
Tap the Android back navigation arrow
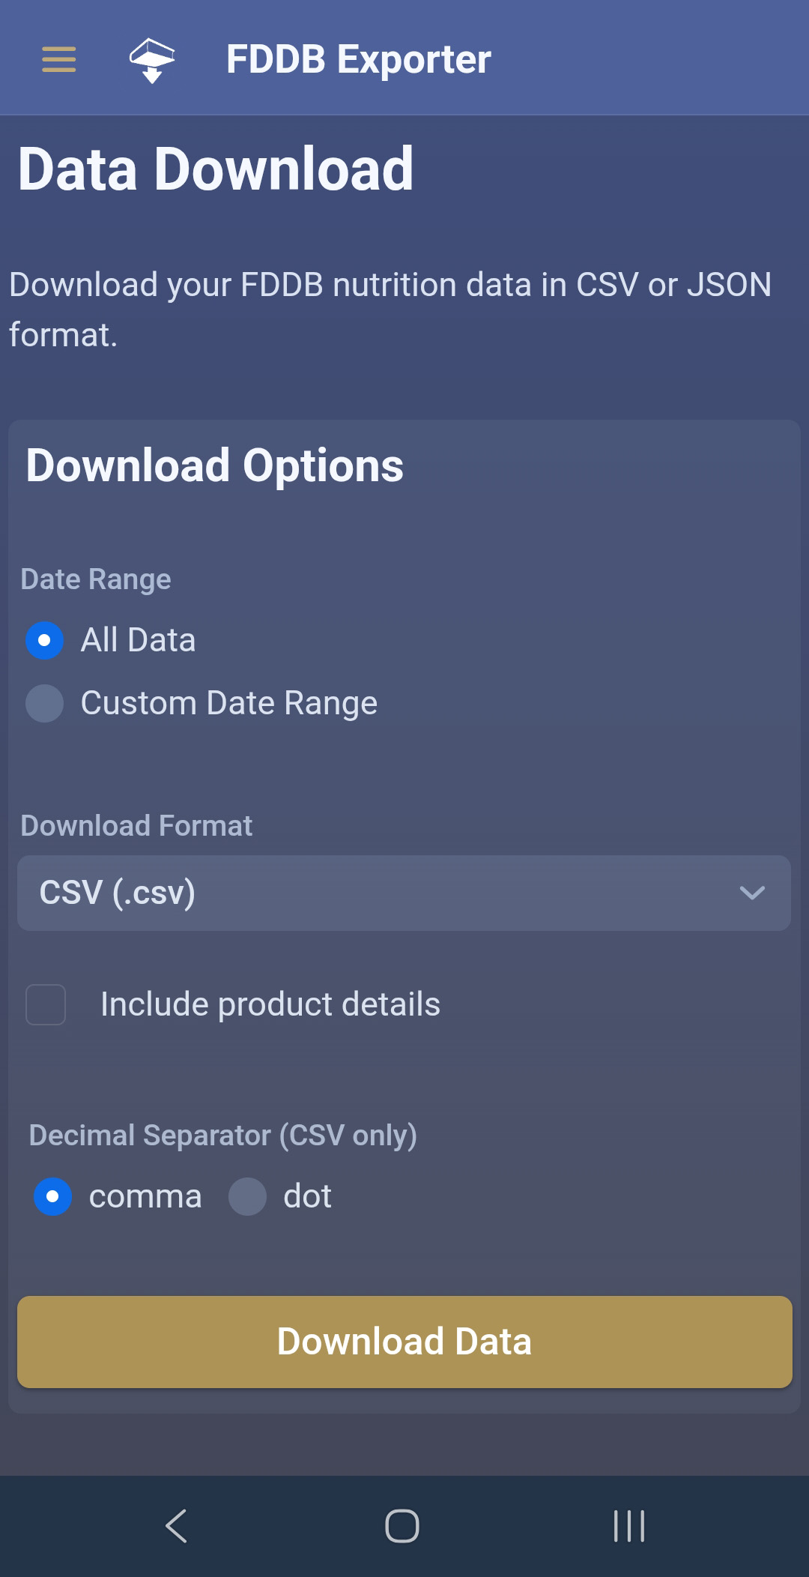click(x=176, y=1526)
